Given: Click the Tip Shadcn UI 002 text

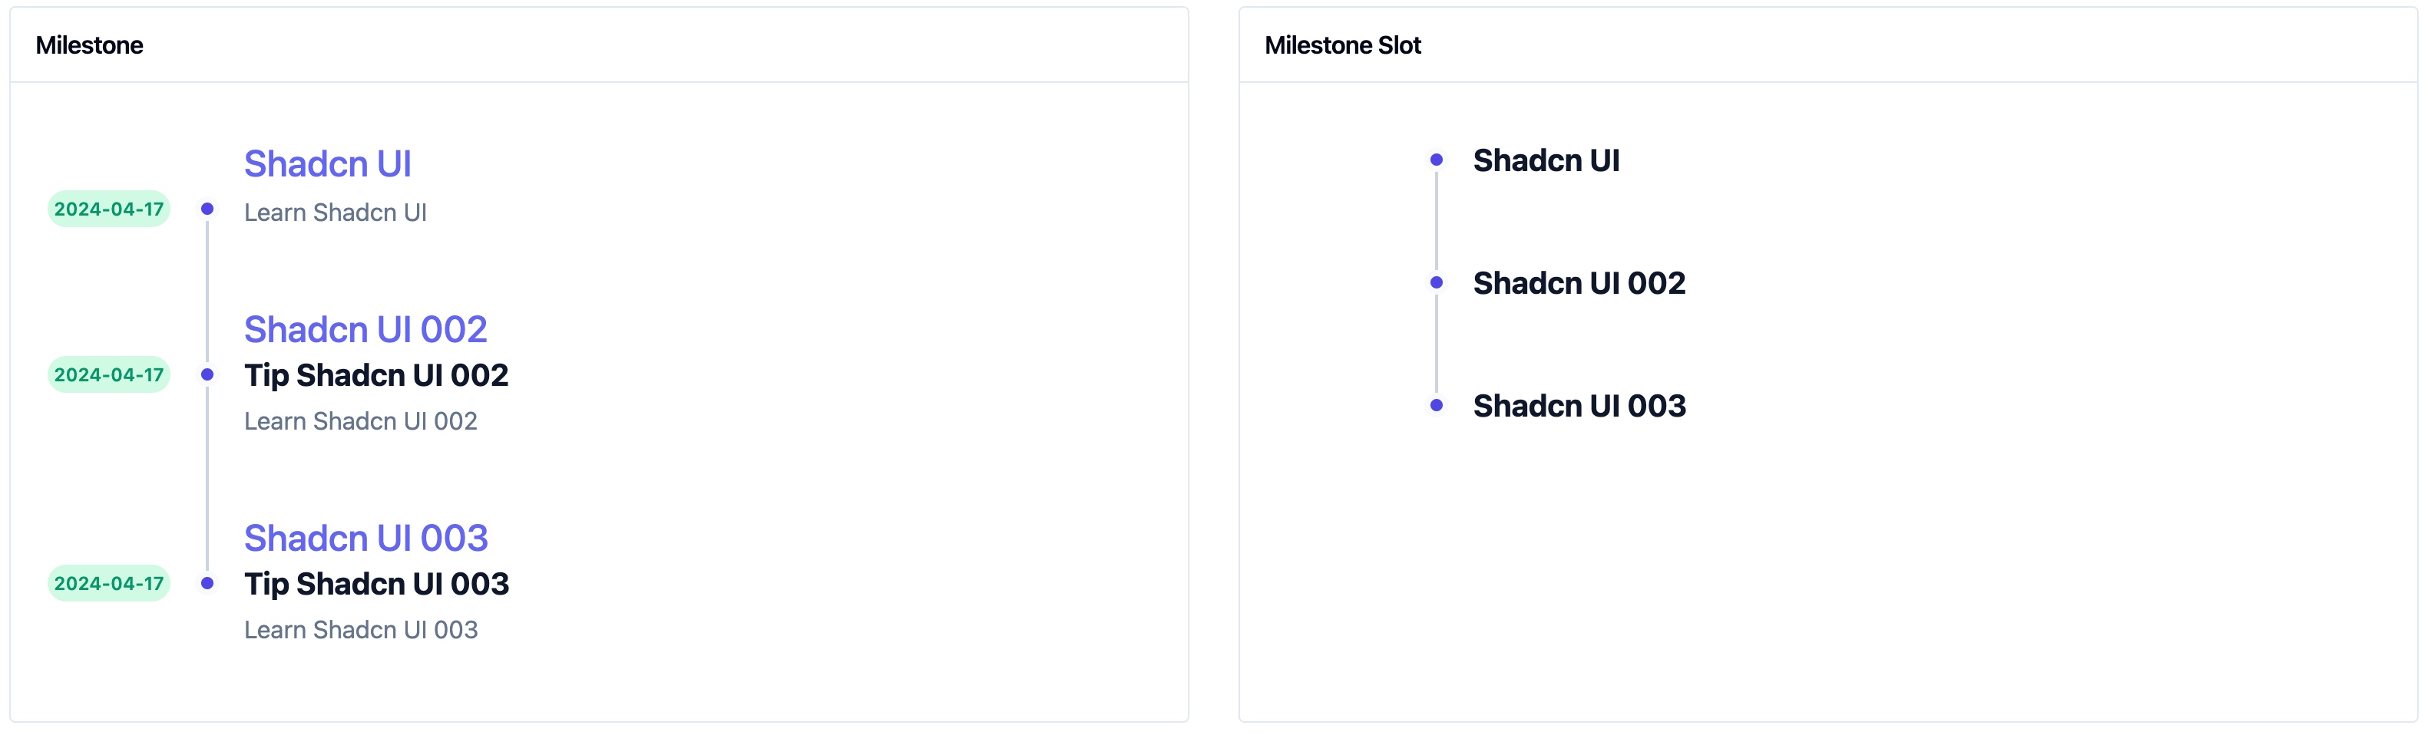Looking at the screenshot, I should [376, 375].
